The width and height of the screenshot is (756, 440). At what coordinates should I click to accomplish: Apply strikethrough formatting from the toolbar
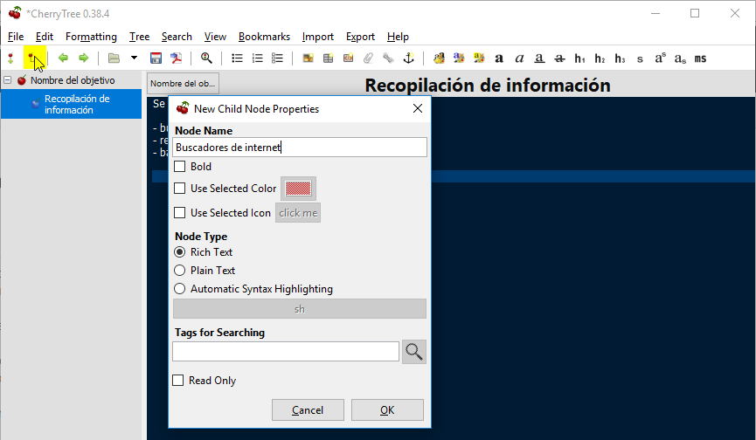pyautogui.click(x=559, y=58)
